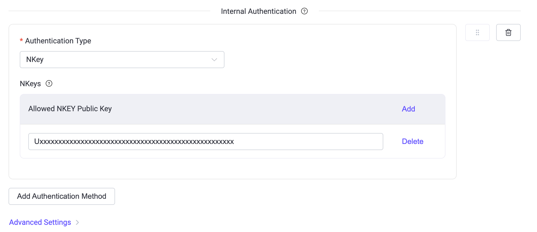Click the Add link in the table header
The height and width of the screenshot is (232, 537).
tap(408, 109)
